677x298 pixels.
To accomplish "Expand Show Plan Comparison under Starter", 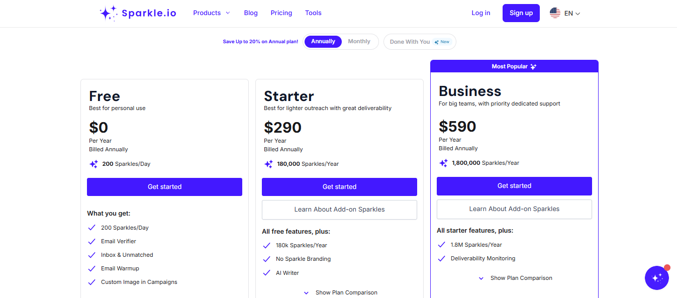I will 339,292.
